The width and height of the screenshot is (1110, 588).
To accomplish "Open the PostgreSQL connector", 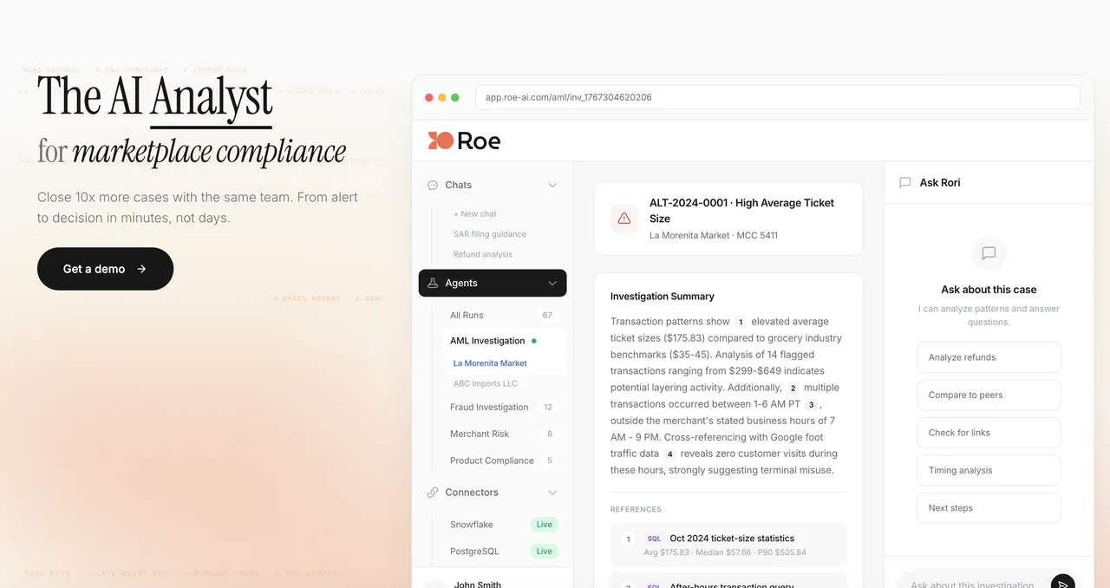I will coord(474,551).
